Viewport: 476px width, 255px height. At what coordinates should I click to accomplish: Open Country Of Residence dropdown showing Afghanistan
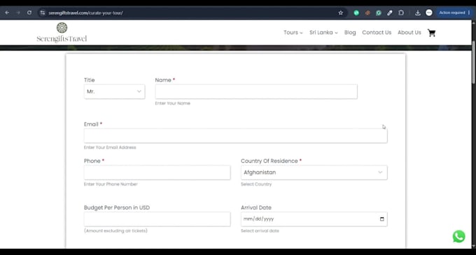tap(314, 173)
